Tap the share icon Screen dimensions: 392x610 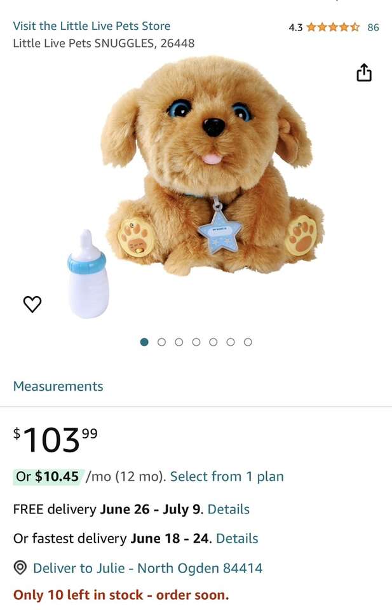pos(364,73)
